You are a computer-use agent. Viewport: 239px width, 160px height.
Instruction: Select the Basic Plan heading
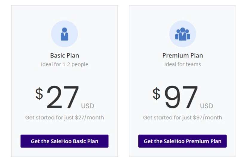(65, 55)
